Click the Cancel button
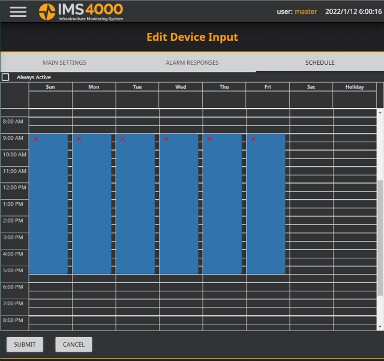Image resolution: width=384 pixels, height=361 pixels. 73,344
